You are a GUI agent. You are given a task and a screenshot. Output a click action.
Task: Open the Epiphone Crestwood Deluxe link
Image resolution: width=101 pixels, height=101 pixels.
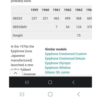click(65, 59)
